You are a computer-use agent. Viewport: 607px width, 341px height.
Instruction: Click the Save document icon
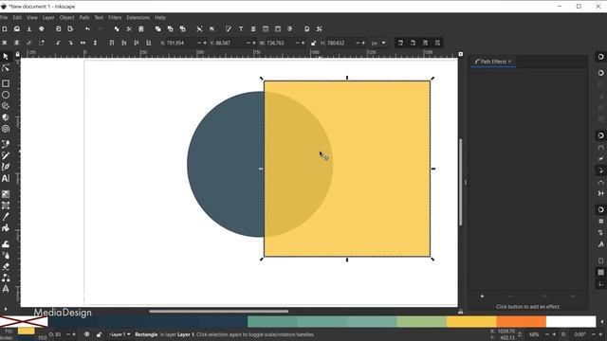pos(29,29)
